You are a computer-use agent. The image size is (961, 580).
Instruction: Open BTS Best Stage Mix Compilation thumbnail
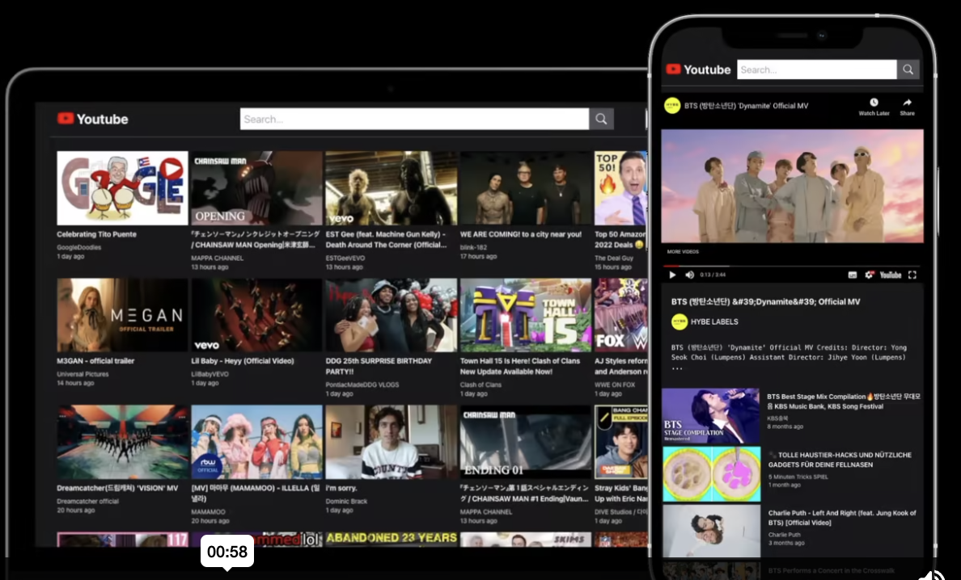point(711,416)
